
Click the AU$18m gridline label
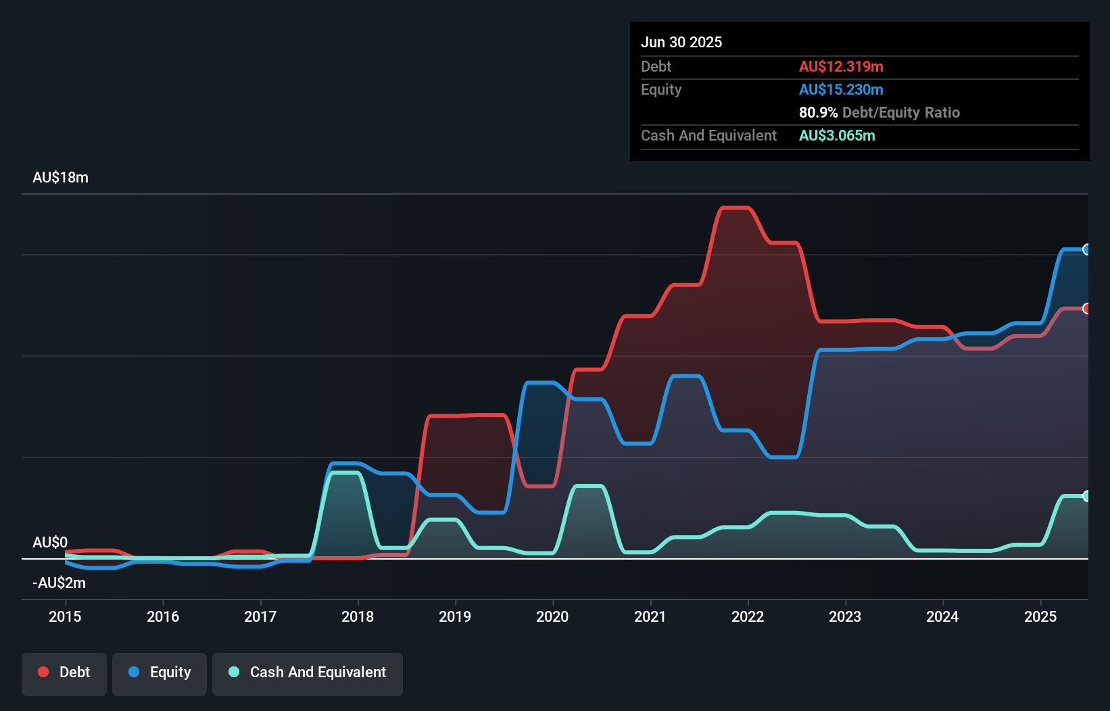60,177
